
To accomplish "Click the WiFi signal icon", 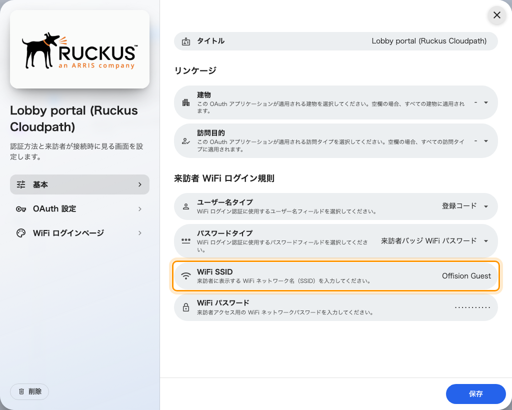I will point(186,276).
